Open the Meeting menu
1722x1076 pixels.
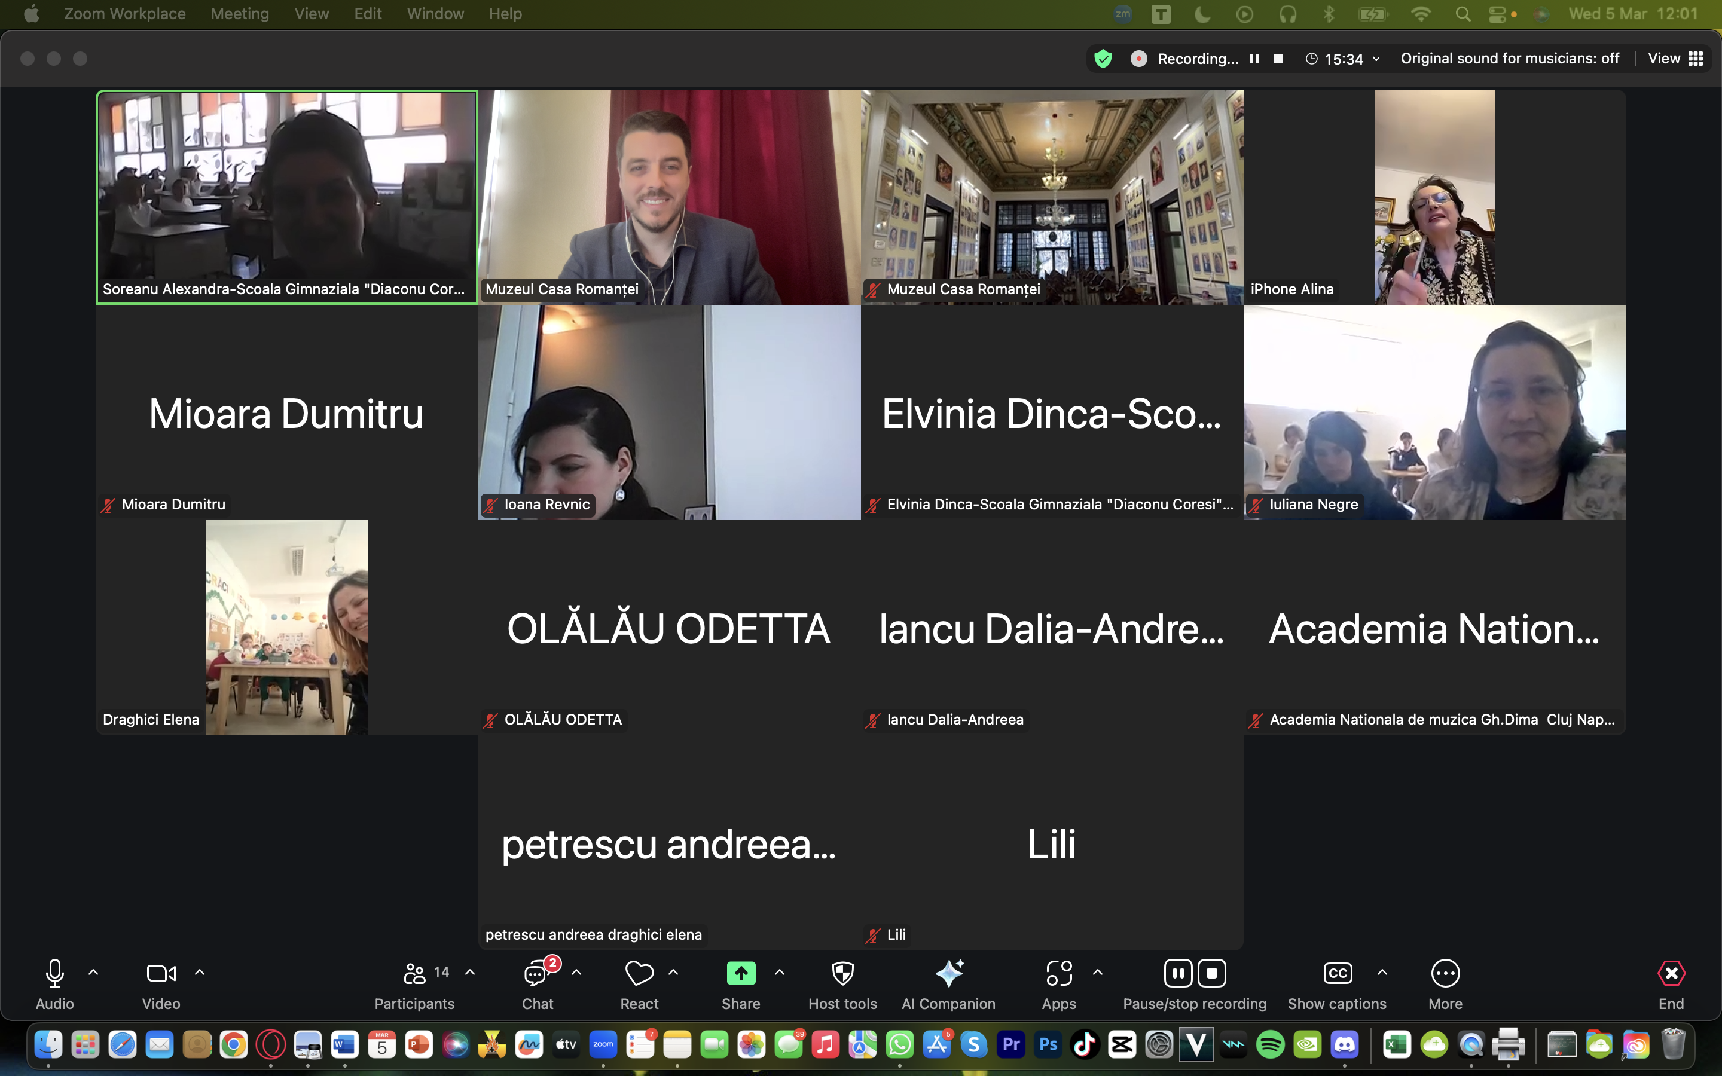tap(240, 14)
